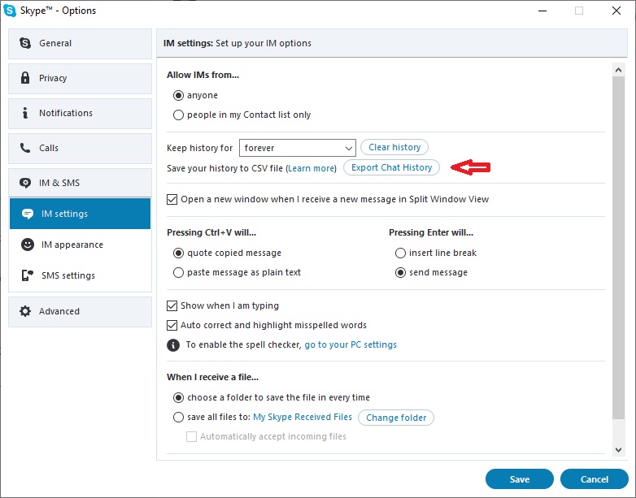Select 'people in my Contact list only' radio

(x=178, y=115)
